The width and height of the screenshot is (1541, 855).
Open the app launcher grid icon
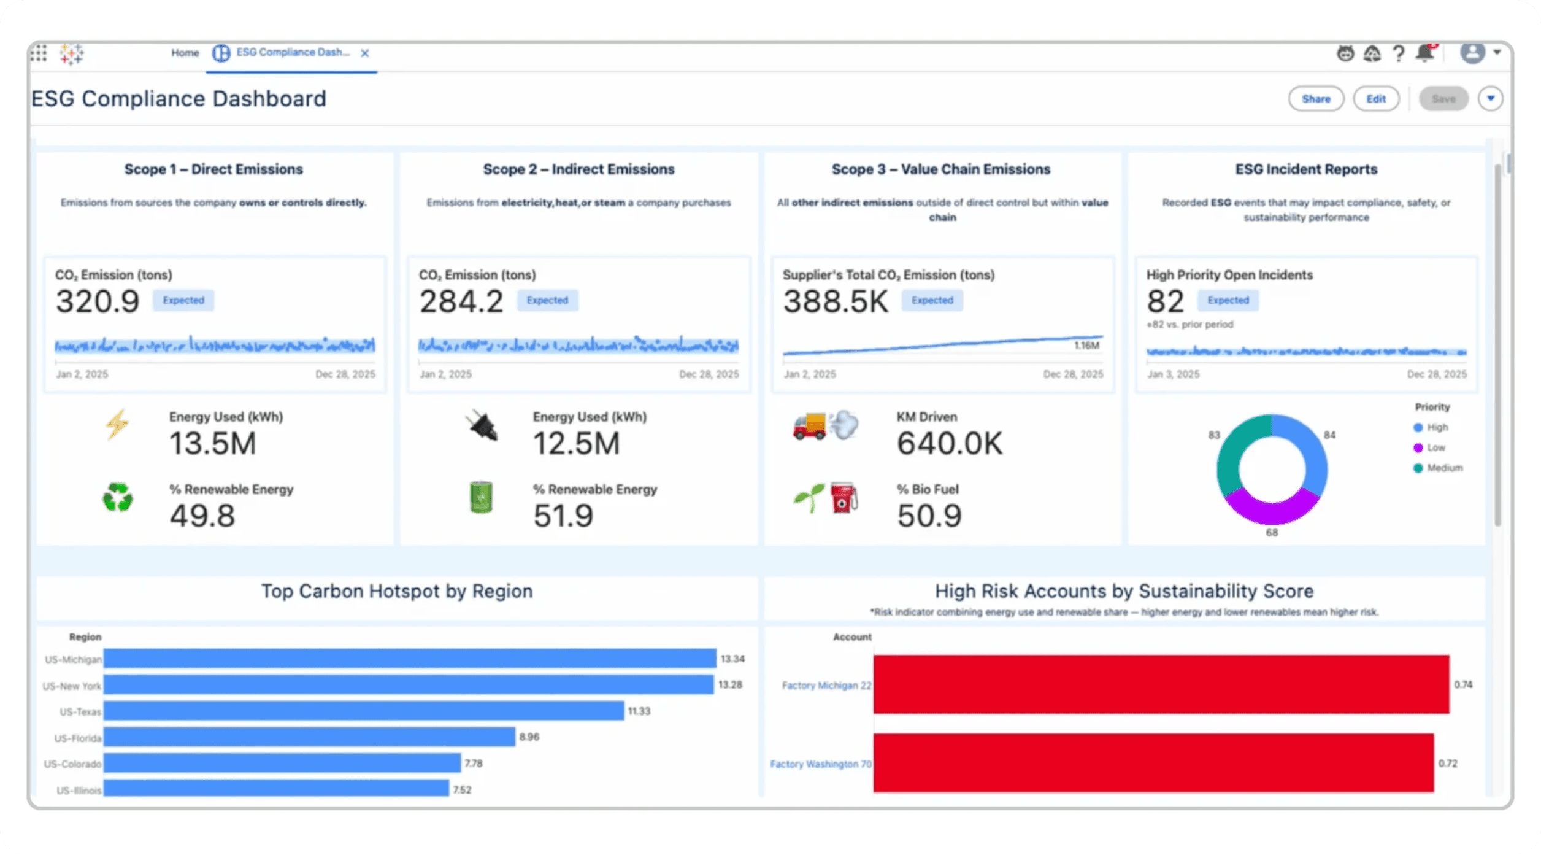coord(39,53)
